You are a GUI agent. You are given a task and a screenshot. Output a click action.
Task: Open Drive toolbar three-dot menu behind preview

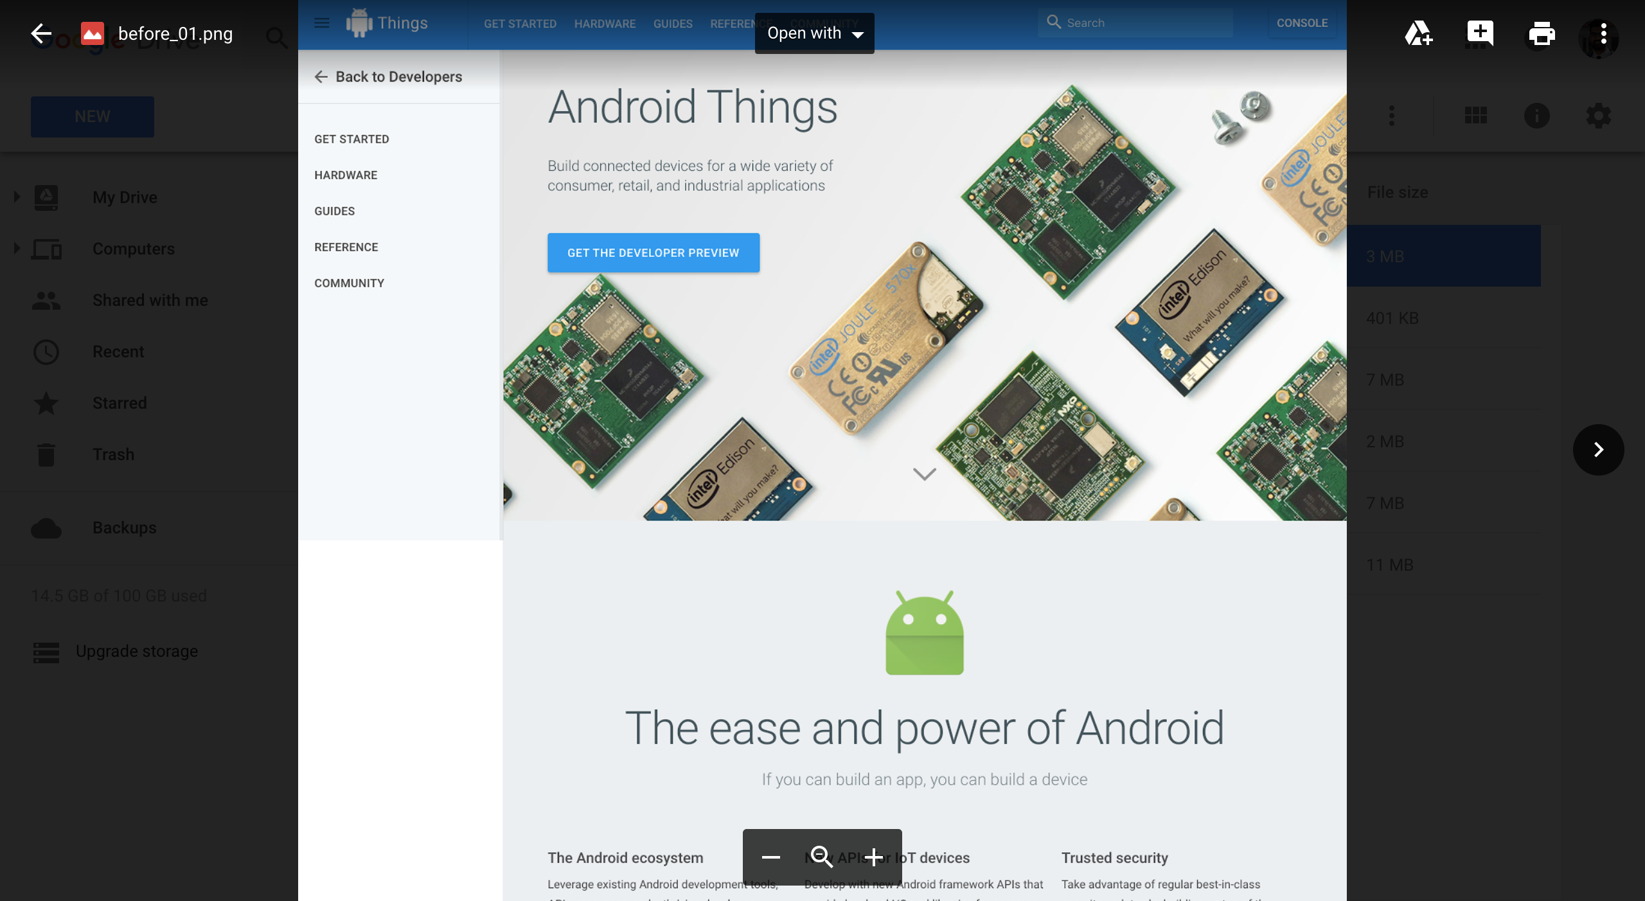1392,116
